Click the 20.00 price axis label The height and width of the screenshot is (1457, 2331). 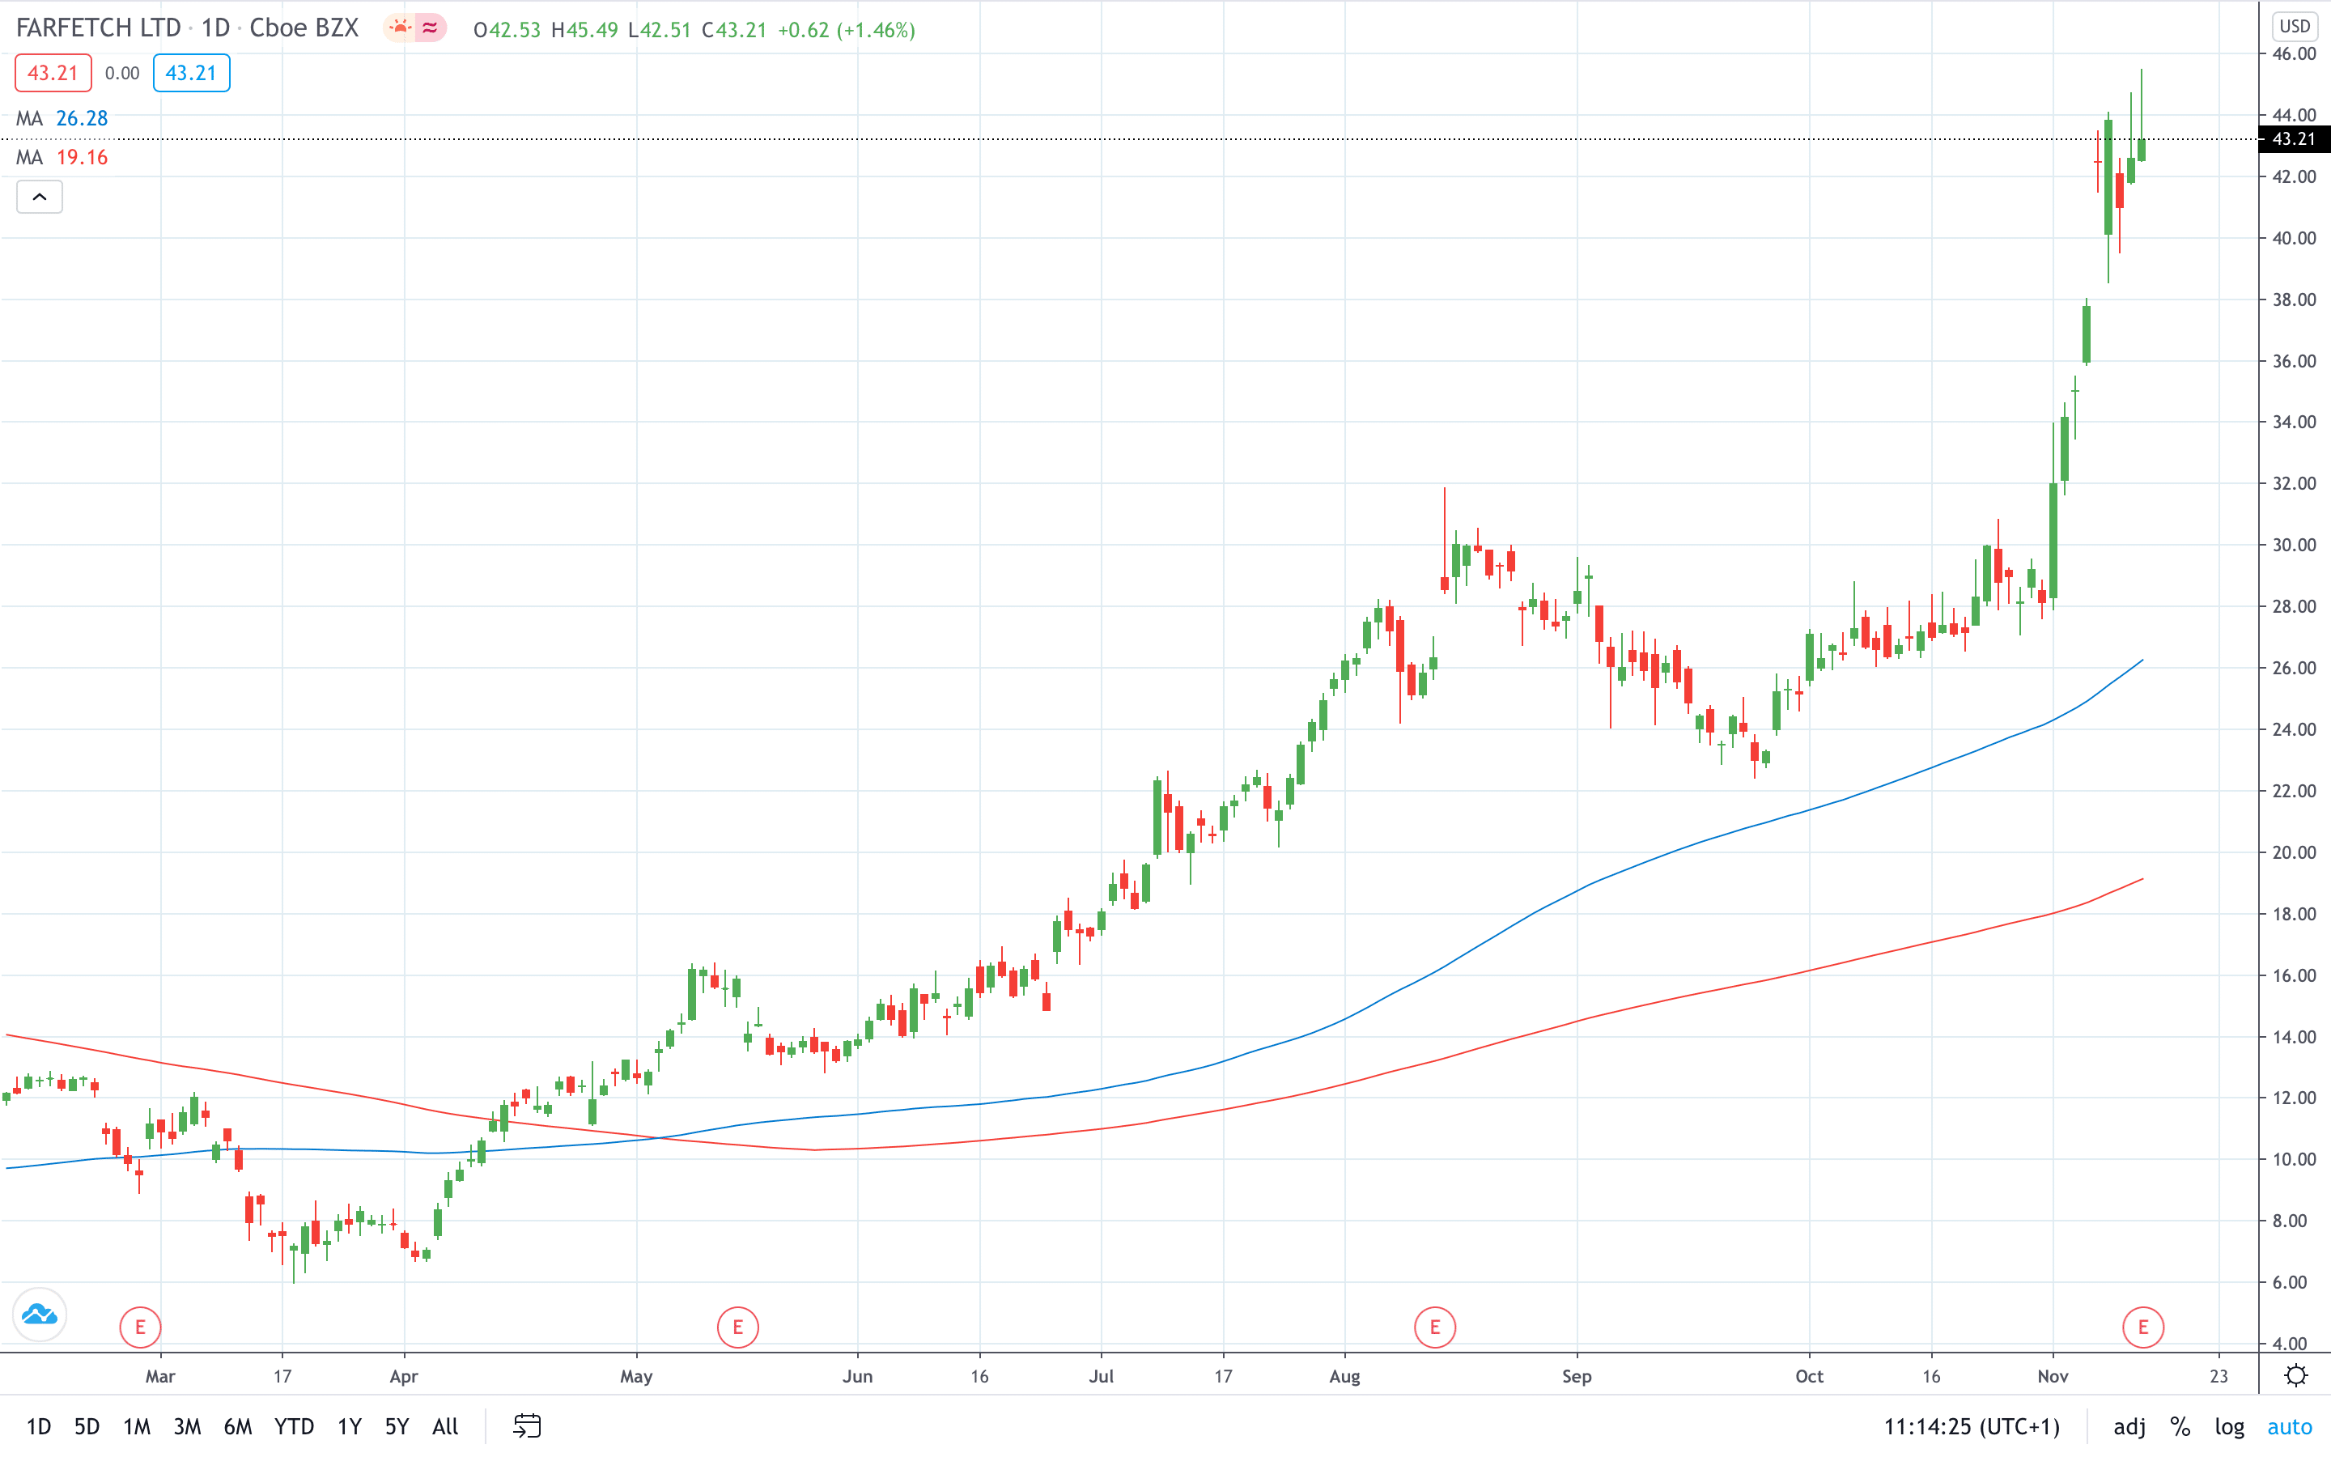coord(2294,852)
